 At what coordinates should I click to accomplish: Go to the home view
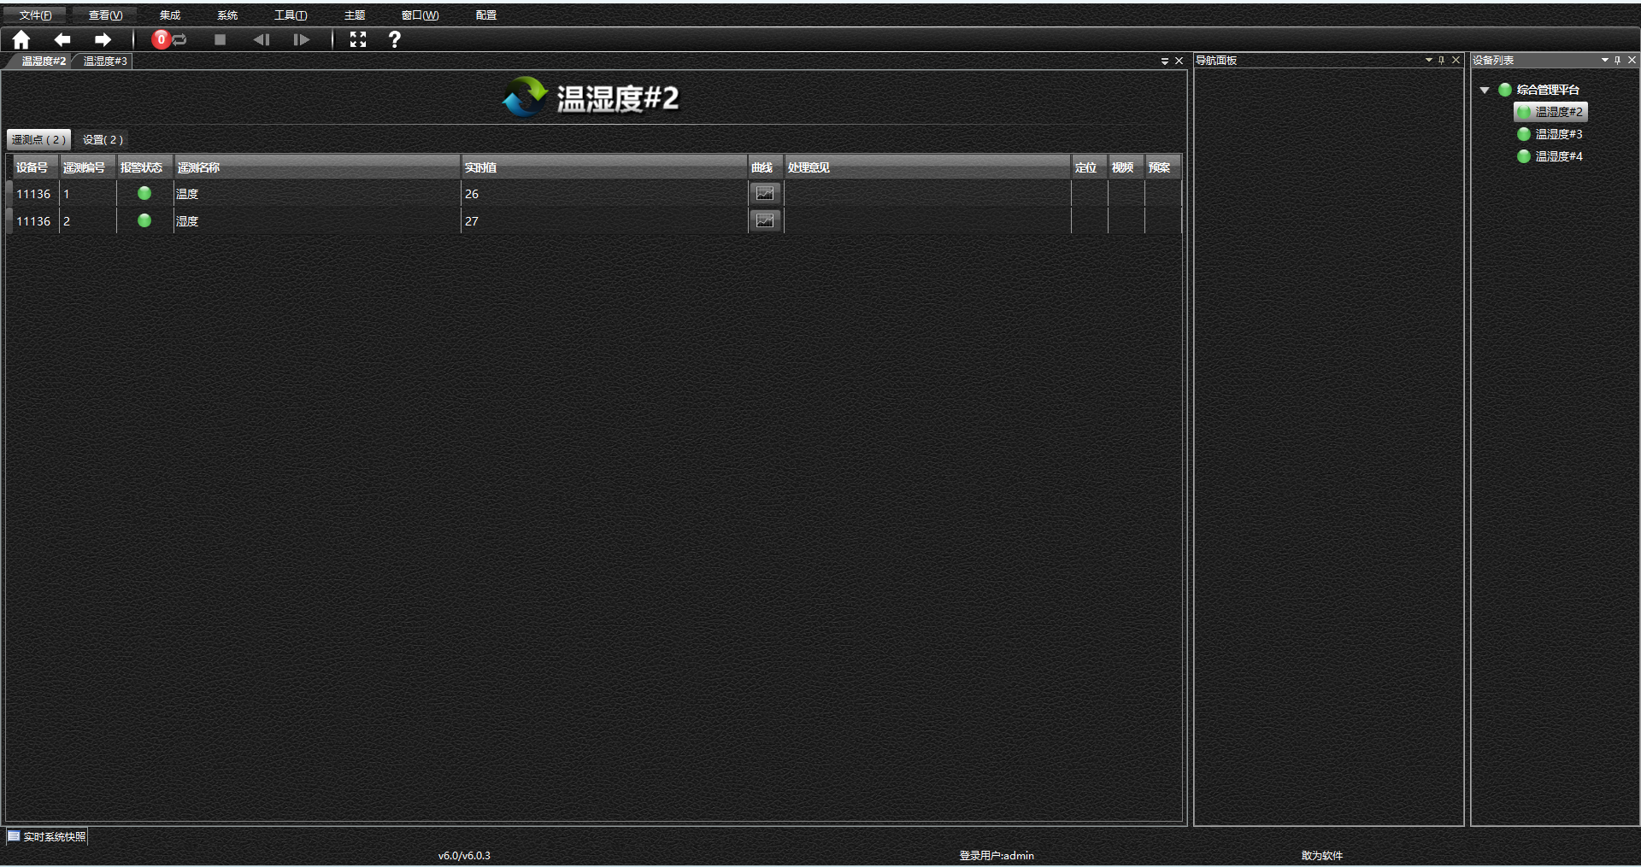point(21,39)
